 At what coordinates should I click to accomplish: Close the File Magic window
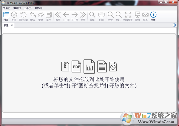coord(173,2)
